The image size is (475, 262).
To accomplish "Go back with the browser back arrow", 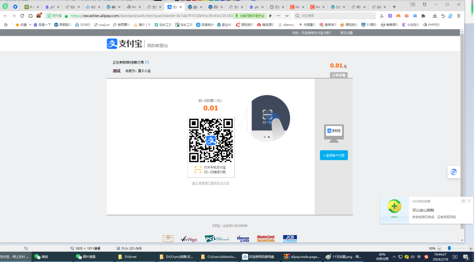I will [x=6, y=16].
